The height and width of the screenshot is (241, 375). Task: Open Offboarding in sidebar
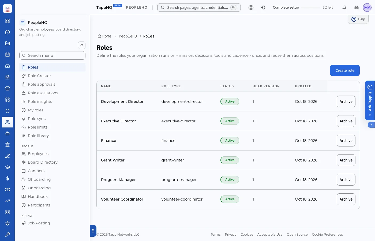coord(52,179)
